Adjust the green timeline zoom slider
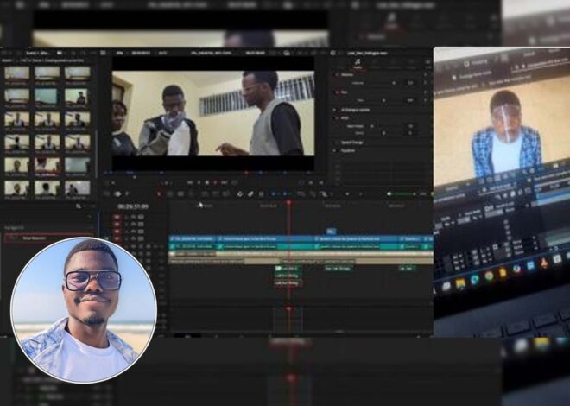This screenshot has height=406, width=570. 402,194
